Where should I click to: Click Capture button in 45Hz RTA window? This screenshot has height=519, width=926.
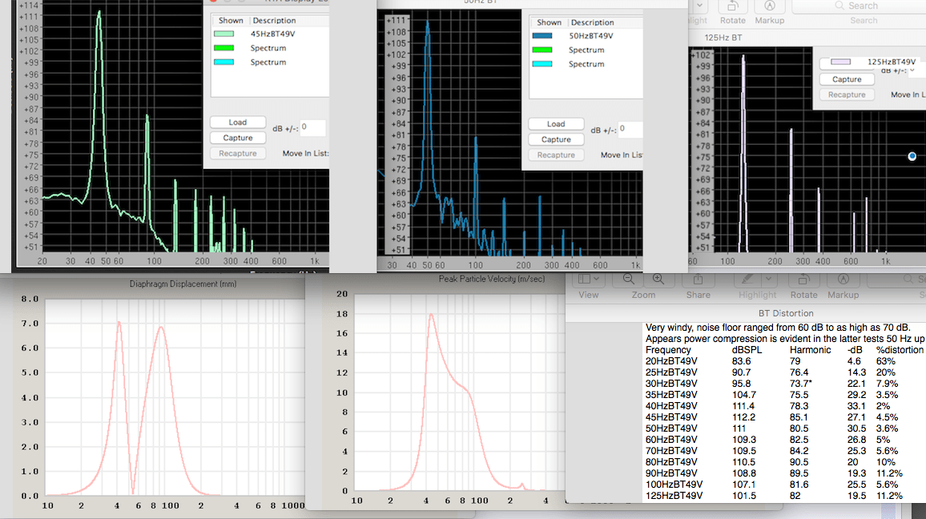(x=238, y=138)
